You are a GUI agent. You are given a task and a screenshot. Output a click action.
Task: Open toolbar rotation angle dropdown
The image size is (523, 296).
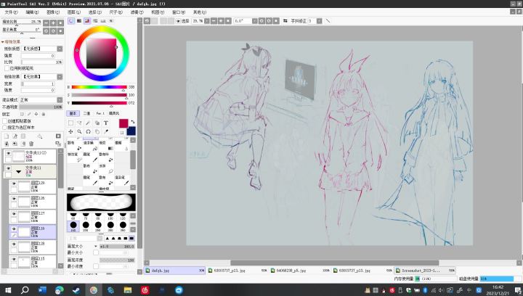pos(255,20)
